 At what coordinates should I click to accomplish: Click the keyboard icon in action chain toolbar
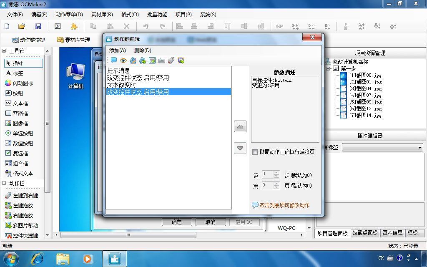pyautogui.click(x=161, y=60)
